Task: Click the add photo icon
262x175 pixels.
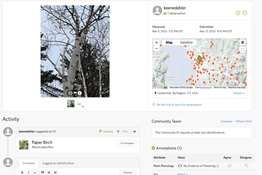Action: pyautogui.click(x=81, y=105)
